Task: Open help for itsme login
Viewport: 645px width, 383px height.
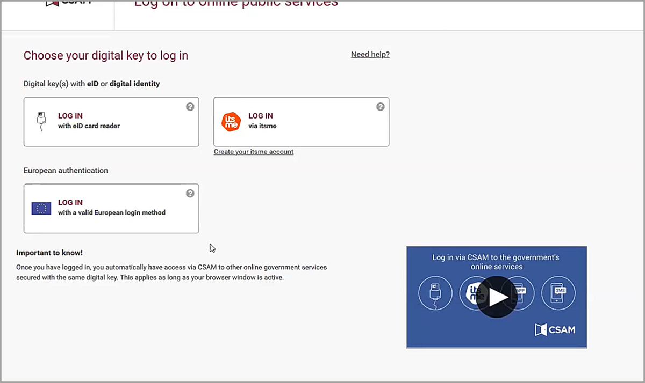Action: coord(380,107)
